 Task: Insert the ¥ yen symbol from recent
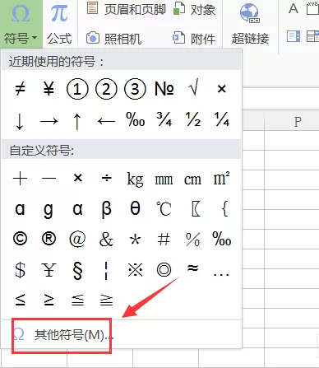(49, 89)
